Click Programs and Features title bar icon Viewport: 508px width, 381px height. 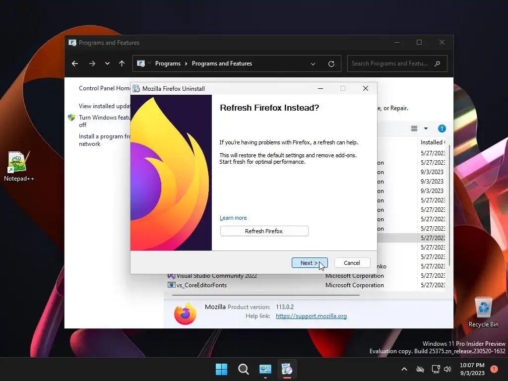(72, 43)
